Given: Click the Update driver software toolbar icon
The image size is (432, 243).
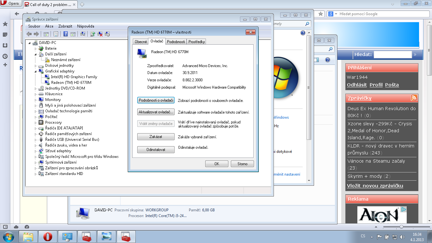Looking at the screenshot, I should point(93,34).
